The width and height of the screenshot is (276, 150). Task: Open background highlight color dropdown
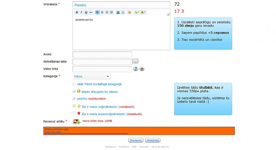click(143, 12)
